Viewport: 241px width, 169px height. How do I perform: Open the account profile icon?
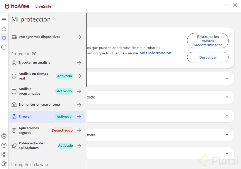click(4, 136)
